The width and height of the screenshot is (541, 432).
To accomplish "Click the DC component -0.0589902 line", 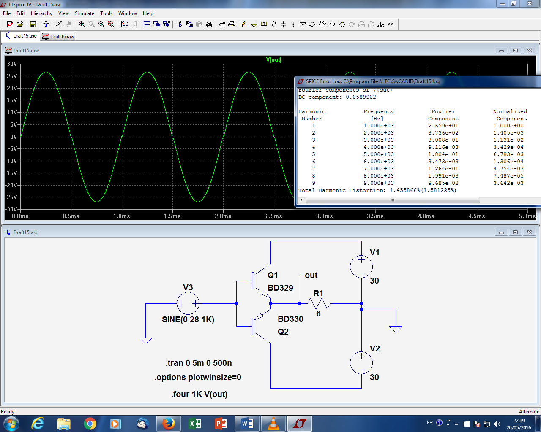I will (337, 97).
